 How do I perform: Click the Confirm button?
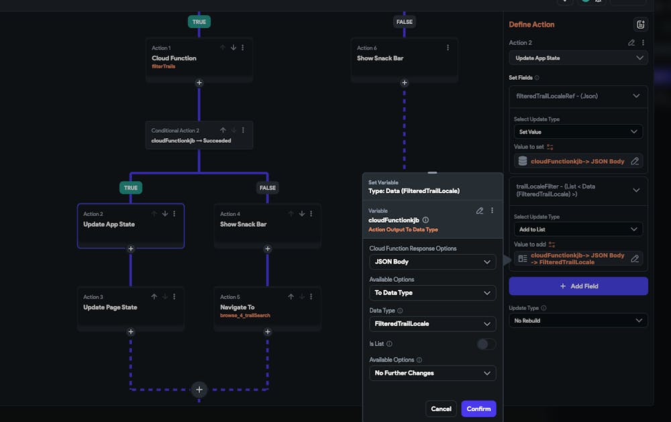pyautogui.click(x=478, y=409)
